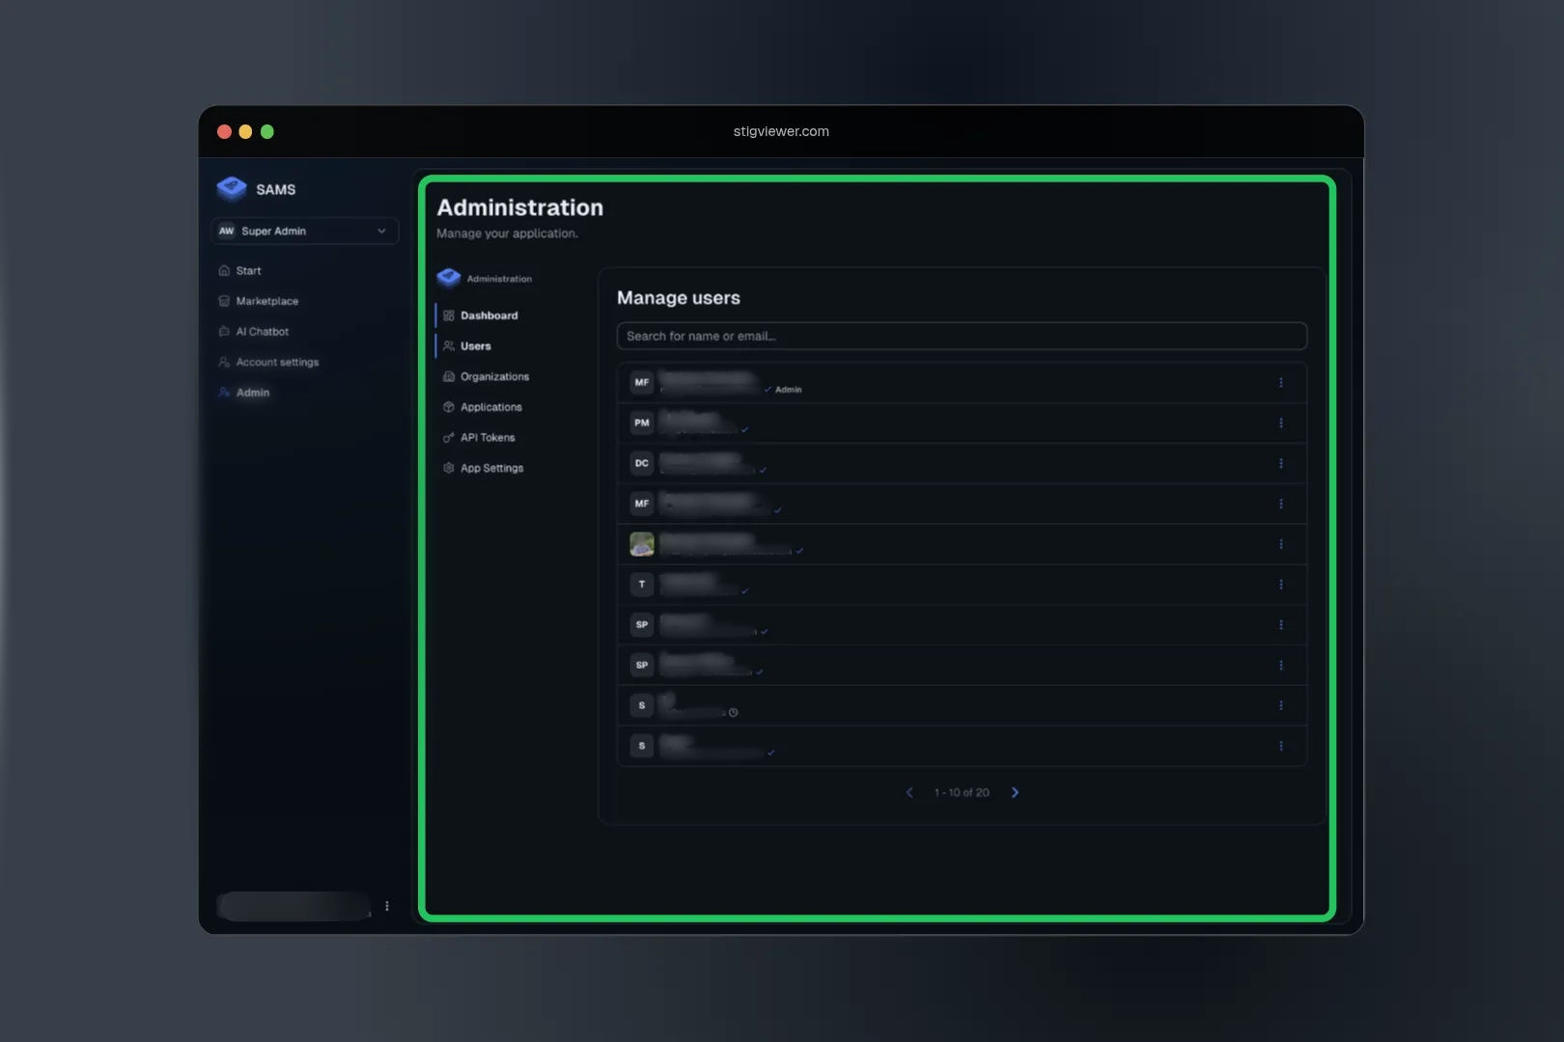Viewport: 1564px width, 1042px height.
Task: Select the Admin sidebar item
Action: click(x=252, y=393)
